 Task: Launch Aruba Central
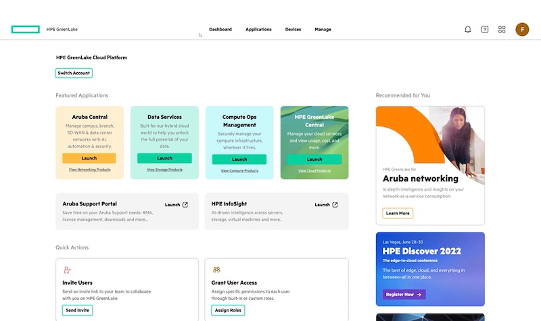click(89, 158)
